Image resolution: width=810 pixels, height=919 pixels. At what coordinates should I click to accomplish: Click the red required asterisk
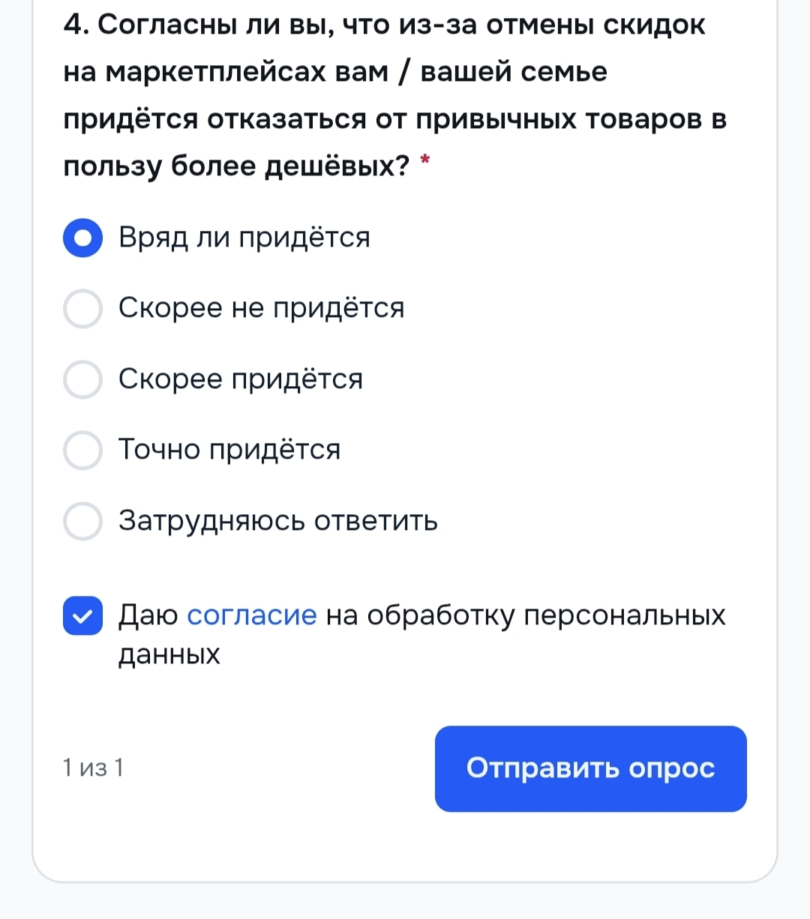(426, 159)
